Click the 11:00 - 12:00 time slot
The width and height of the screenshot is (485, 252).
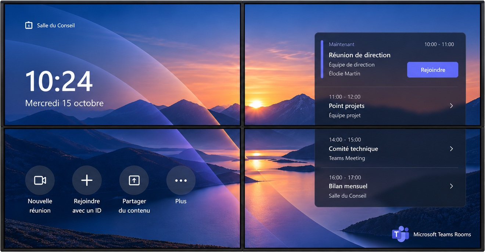coord(344,97)
